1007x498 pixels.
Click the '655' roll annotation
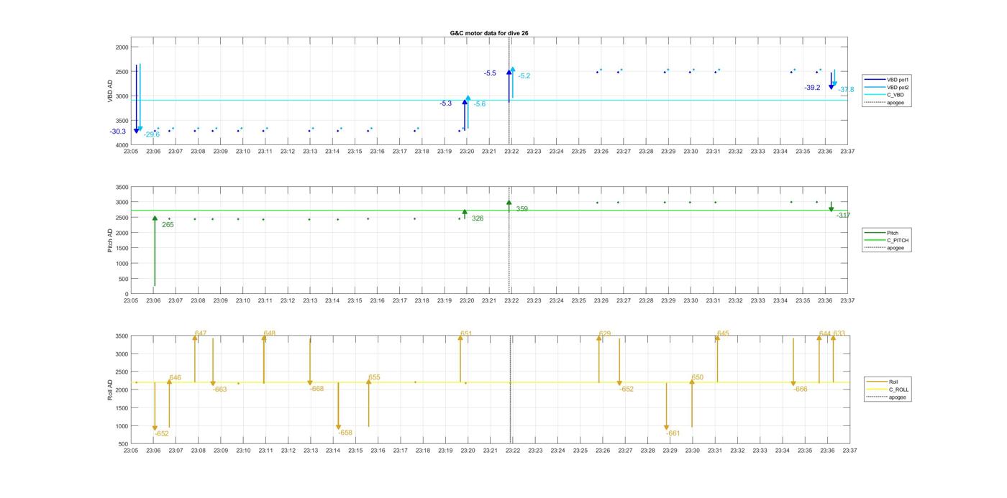tap(375, 377)
